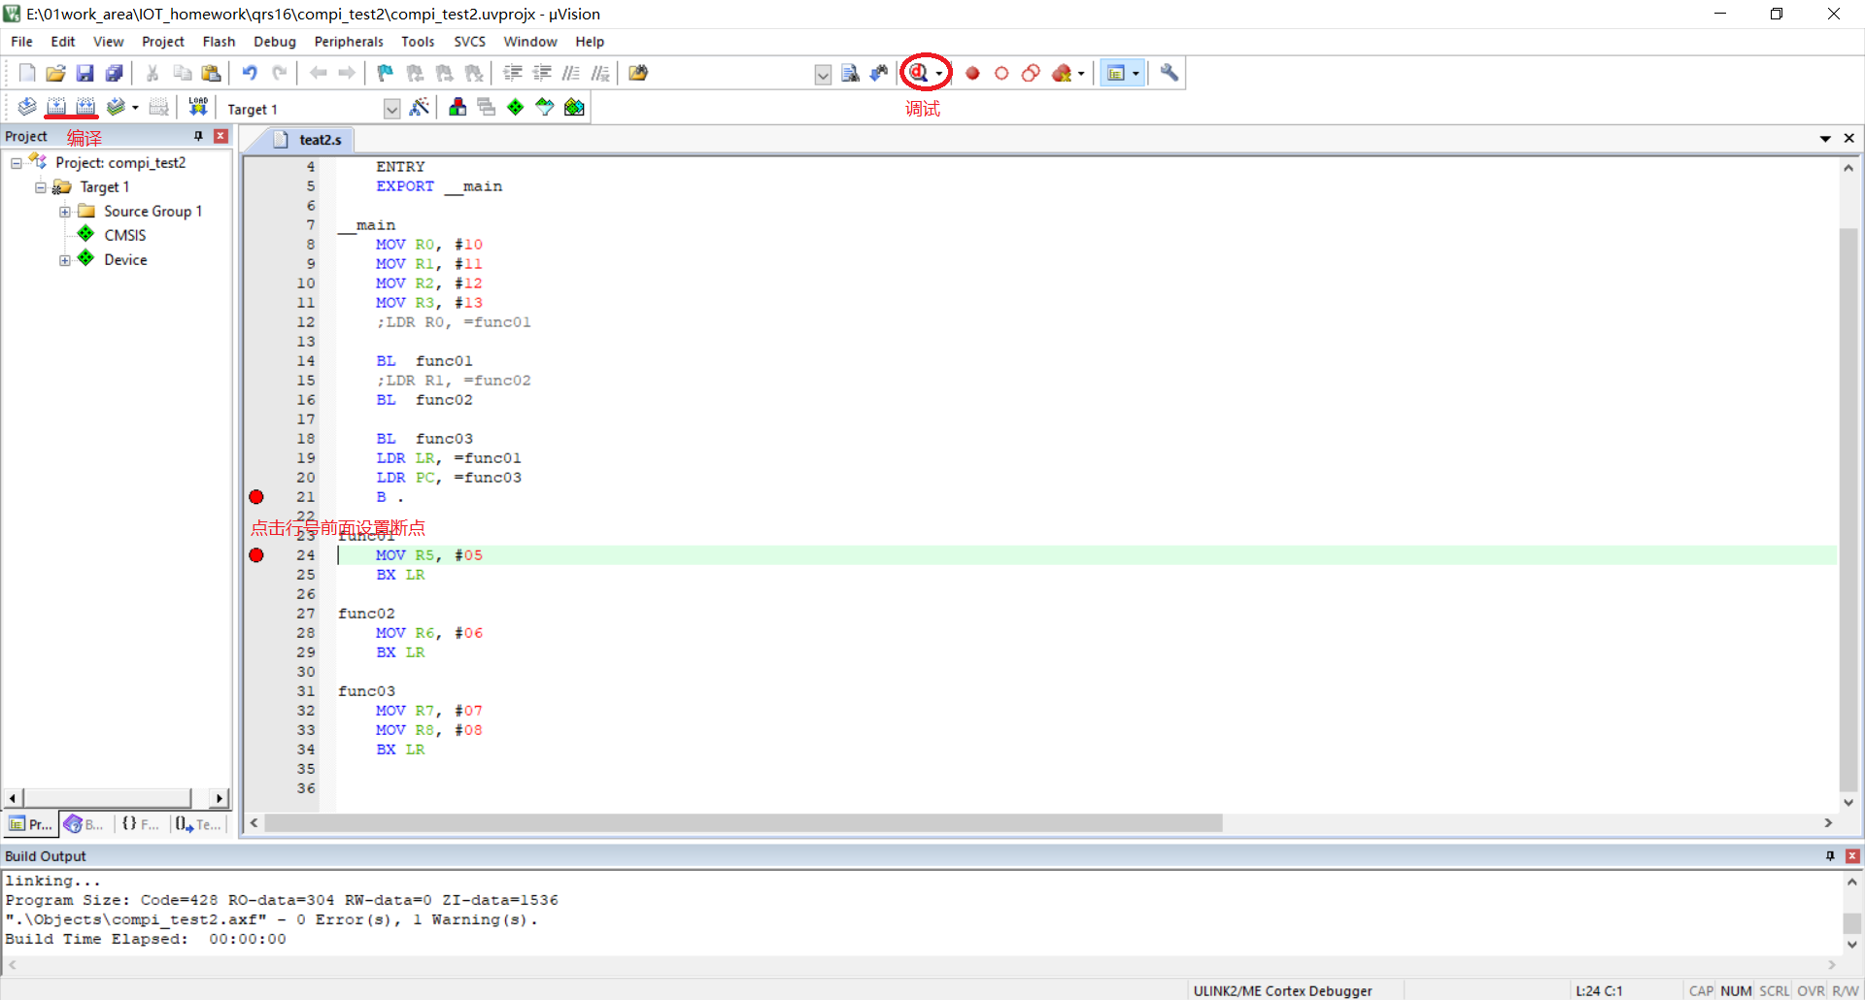1865x1000 pixels.
Task: Download to flash LOAD icon
Action: pos(198,107)
